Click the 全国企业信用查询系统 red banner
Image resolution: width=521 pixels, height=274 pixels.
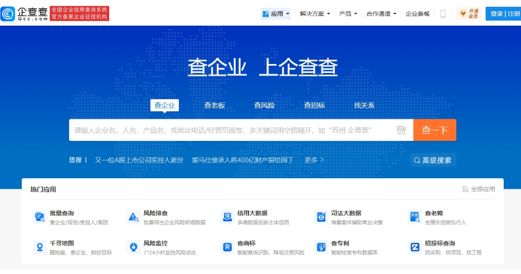(x=79, y=13)
